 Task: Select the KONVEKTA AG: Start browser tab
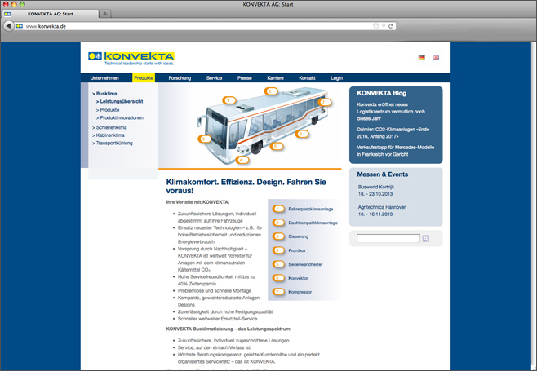[x=51, y=14]
